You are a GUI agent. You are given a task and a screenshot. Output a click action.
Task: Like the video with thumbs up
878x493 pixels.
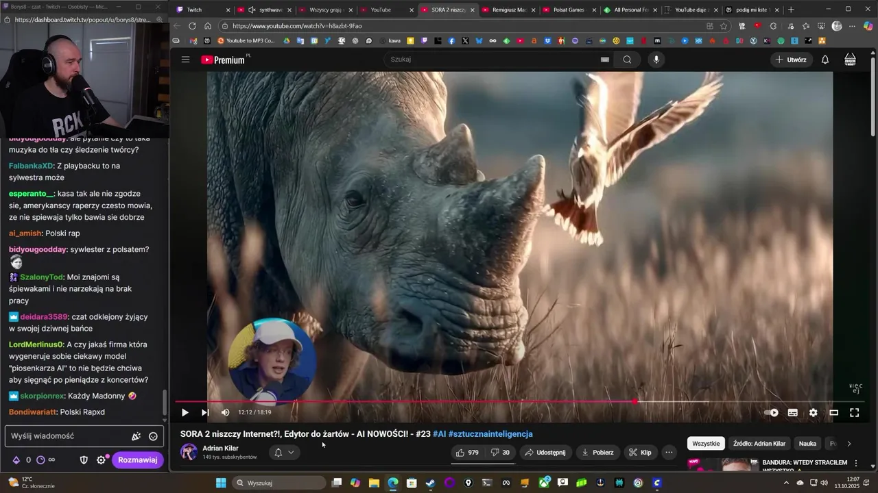click(467, 453)
